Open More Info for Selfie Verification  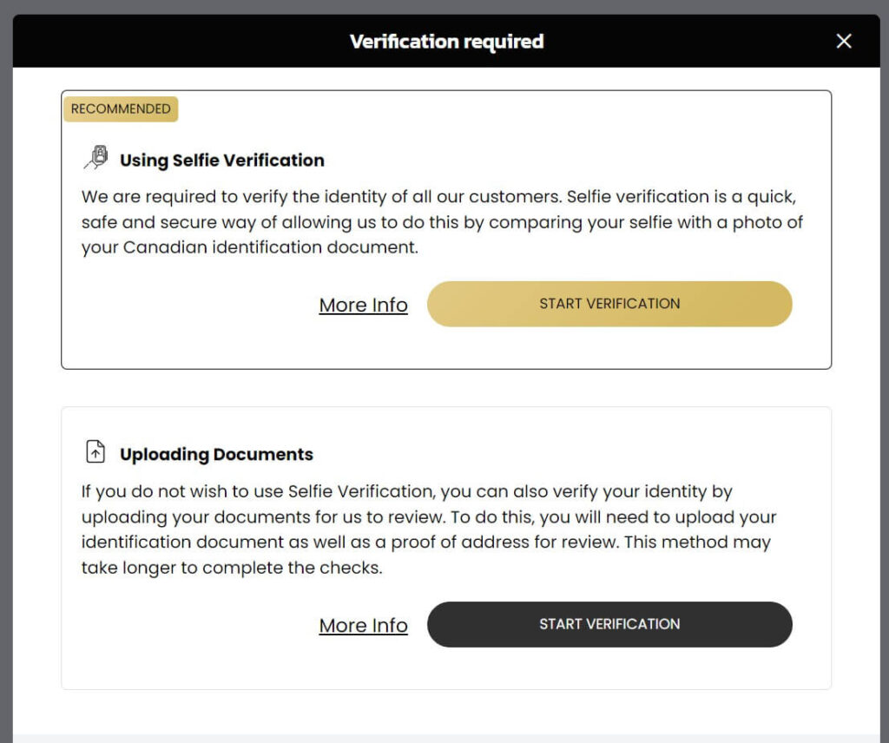pos(364,305)
